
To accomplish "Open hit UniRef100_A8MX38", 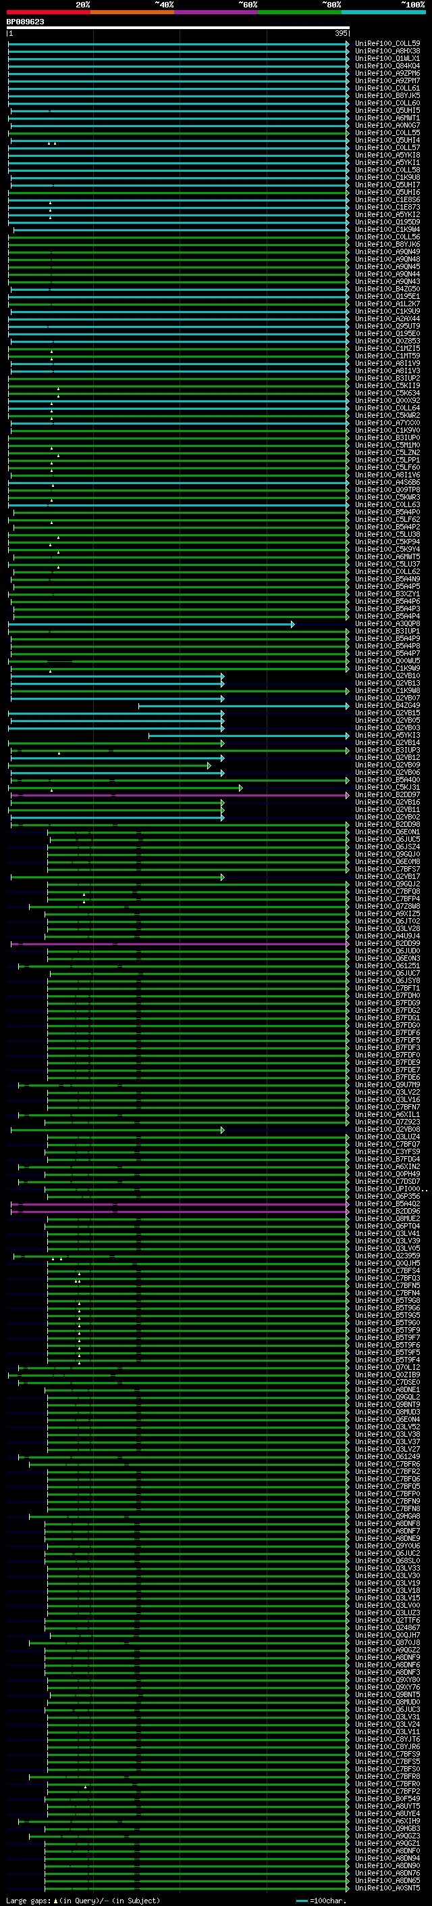I will tap(387, 51).
